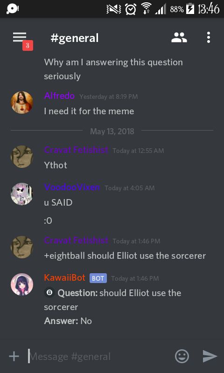The height and width of the screenshot is (373, 224).
Task: Tap the eightball emoji in bot reply
Action: coord(49,293)
